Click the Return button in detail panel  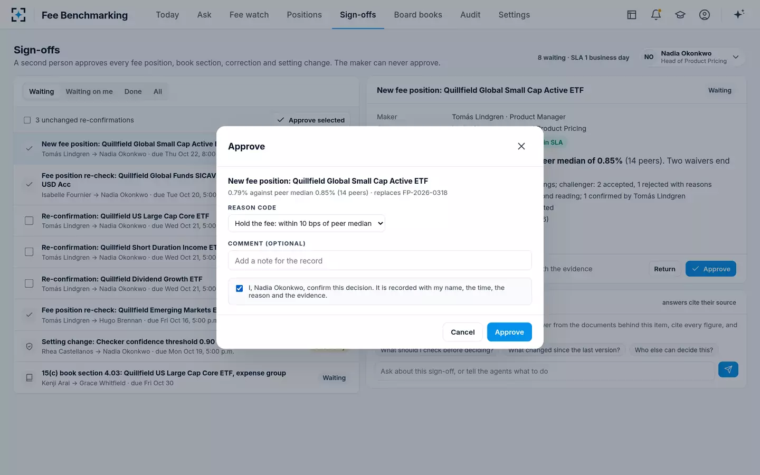[x=664, y=269]
